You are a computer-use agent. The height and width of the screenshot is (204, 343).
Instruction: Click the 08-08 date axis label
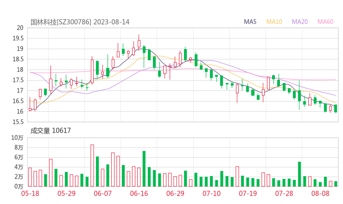(x=320, y=193)
